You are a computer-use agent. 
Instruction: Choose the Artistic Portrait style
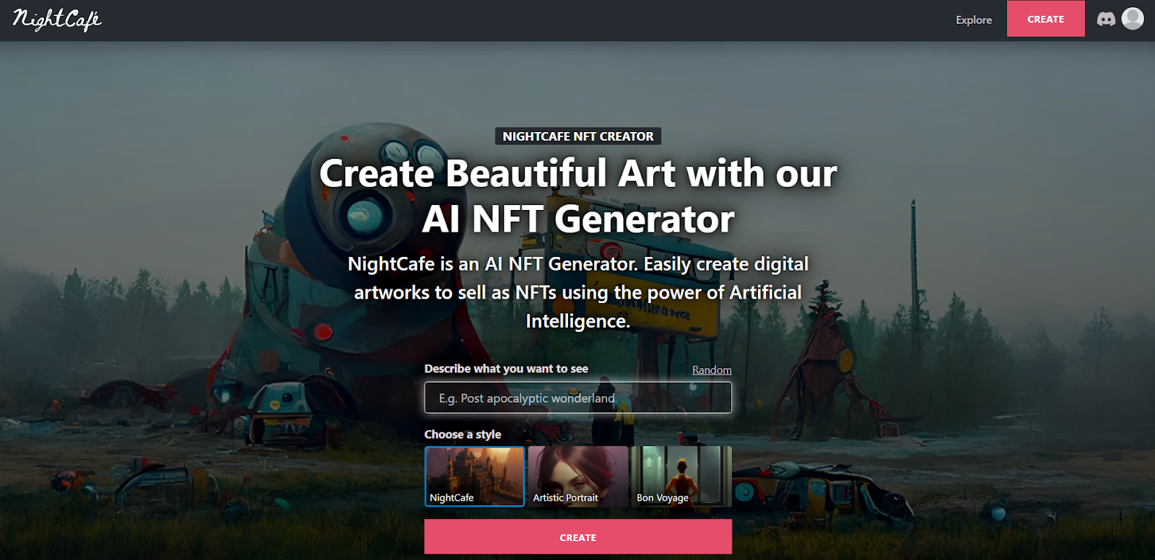click(578, 476)
